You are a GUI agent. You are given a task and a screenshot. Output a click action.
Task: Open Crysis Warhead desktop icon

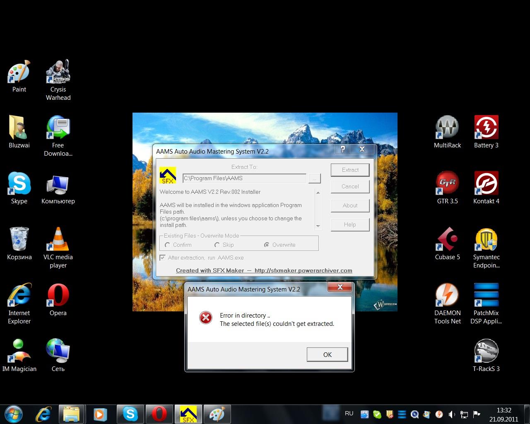click(x=58, y=80)
